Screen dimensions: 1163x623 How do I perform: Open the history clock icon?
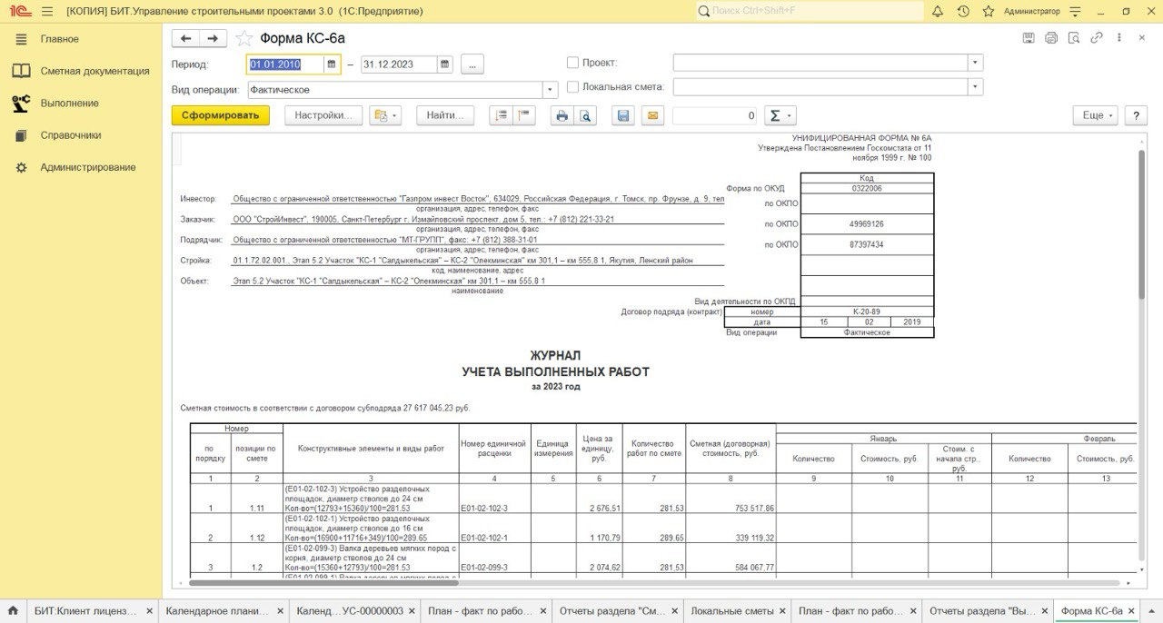pos(963,11)
